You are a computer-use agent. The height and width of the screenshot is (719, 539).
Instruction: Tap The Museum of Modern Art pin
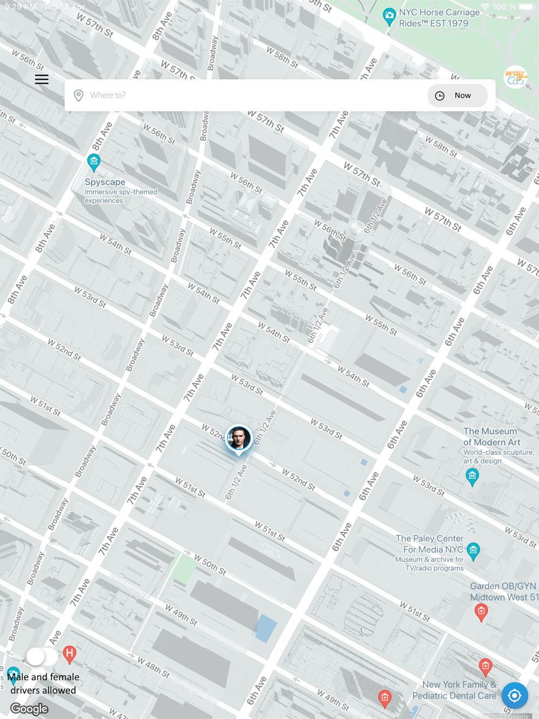tap(472, 477)
